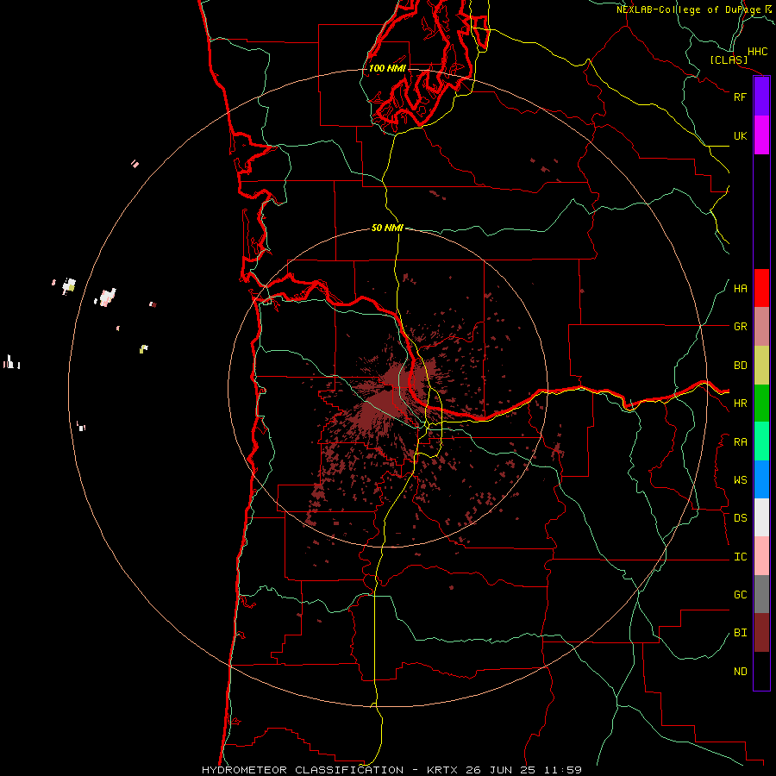Click the HR legend label
This screenshot has width=776, height=776.
coord(741,404)
